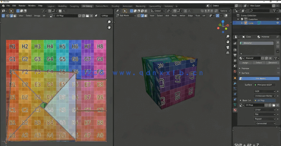This screenshot has height=146, width=281.
Task: Open Material properties tab
Action: point(235,110)
